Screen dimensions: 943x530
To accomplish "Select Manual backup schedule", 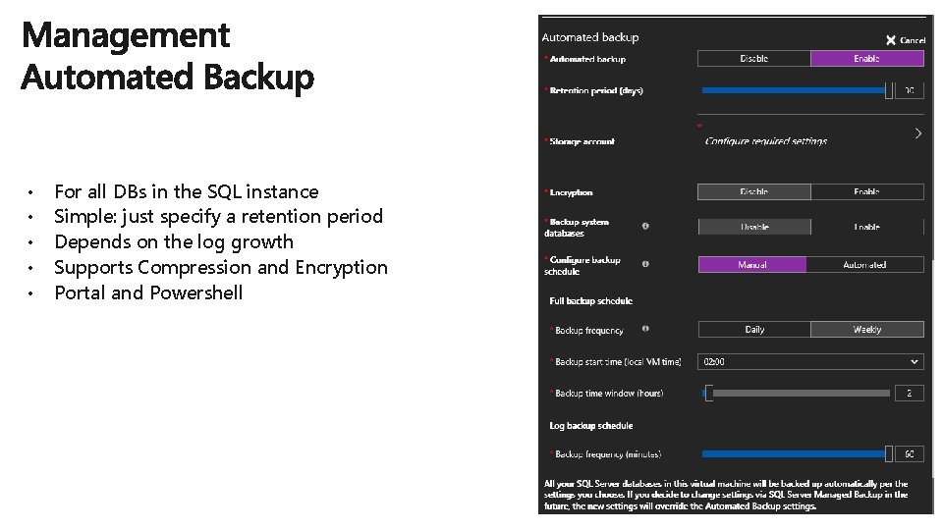I will [752, 265].
